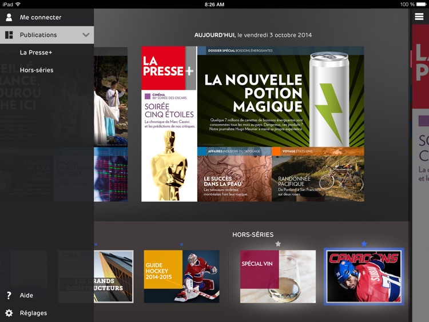The width and height of the screenshot is (429, 322).
Task: Open Me connecter sign-in
Action: tap(47, 17)
